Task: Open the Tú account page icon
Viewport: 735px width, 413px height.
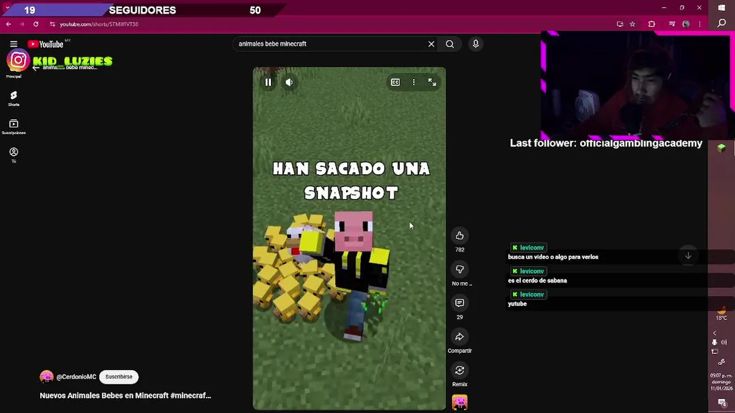Action: tap(14, 154)
